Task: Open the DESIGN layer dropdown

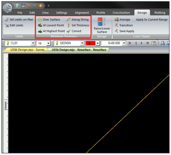Action: (82, 43)
